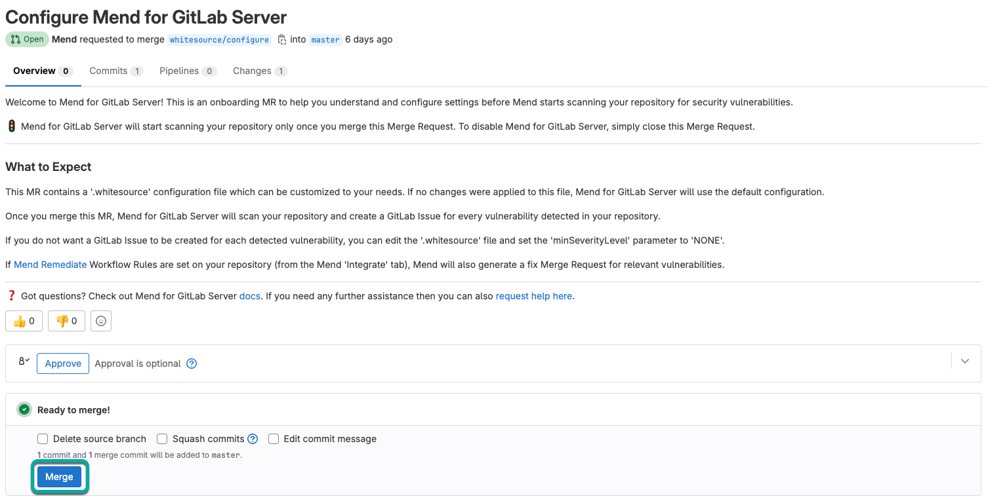Open the Changes tab
This screenshot has height=503, width=988.
coord(259,71)
